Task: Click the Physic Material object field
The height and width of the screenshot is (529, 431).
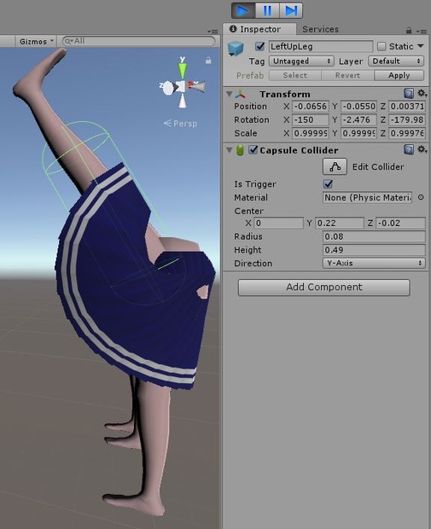Action: point(368,197)
